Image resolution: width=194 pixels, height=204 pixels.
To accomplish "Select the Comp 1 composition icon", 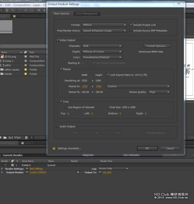I will pyautogui.click(x=2, y=61).
